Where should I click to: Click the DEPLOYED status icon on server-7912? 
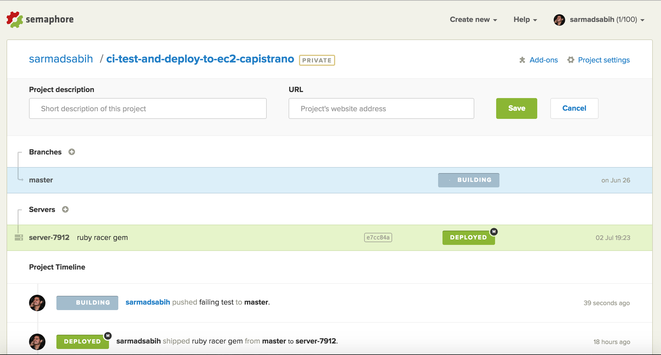468,237
